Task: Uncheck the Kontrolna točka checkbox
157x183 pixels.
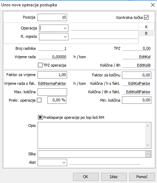Action: (146, 18)
